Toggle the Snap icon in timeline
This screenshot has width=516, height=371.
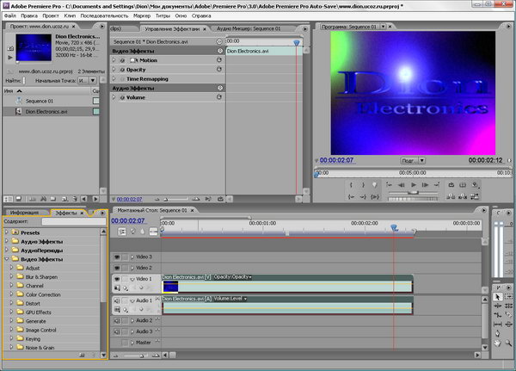point(122,232)
